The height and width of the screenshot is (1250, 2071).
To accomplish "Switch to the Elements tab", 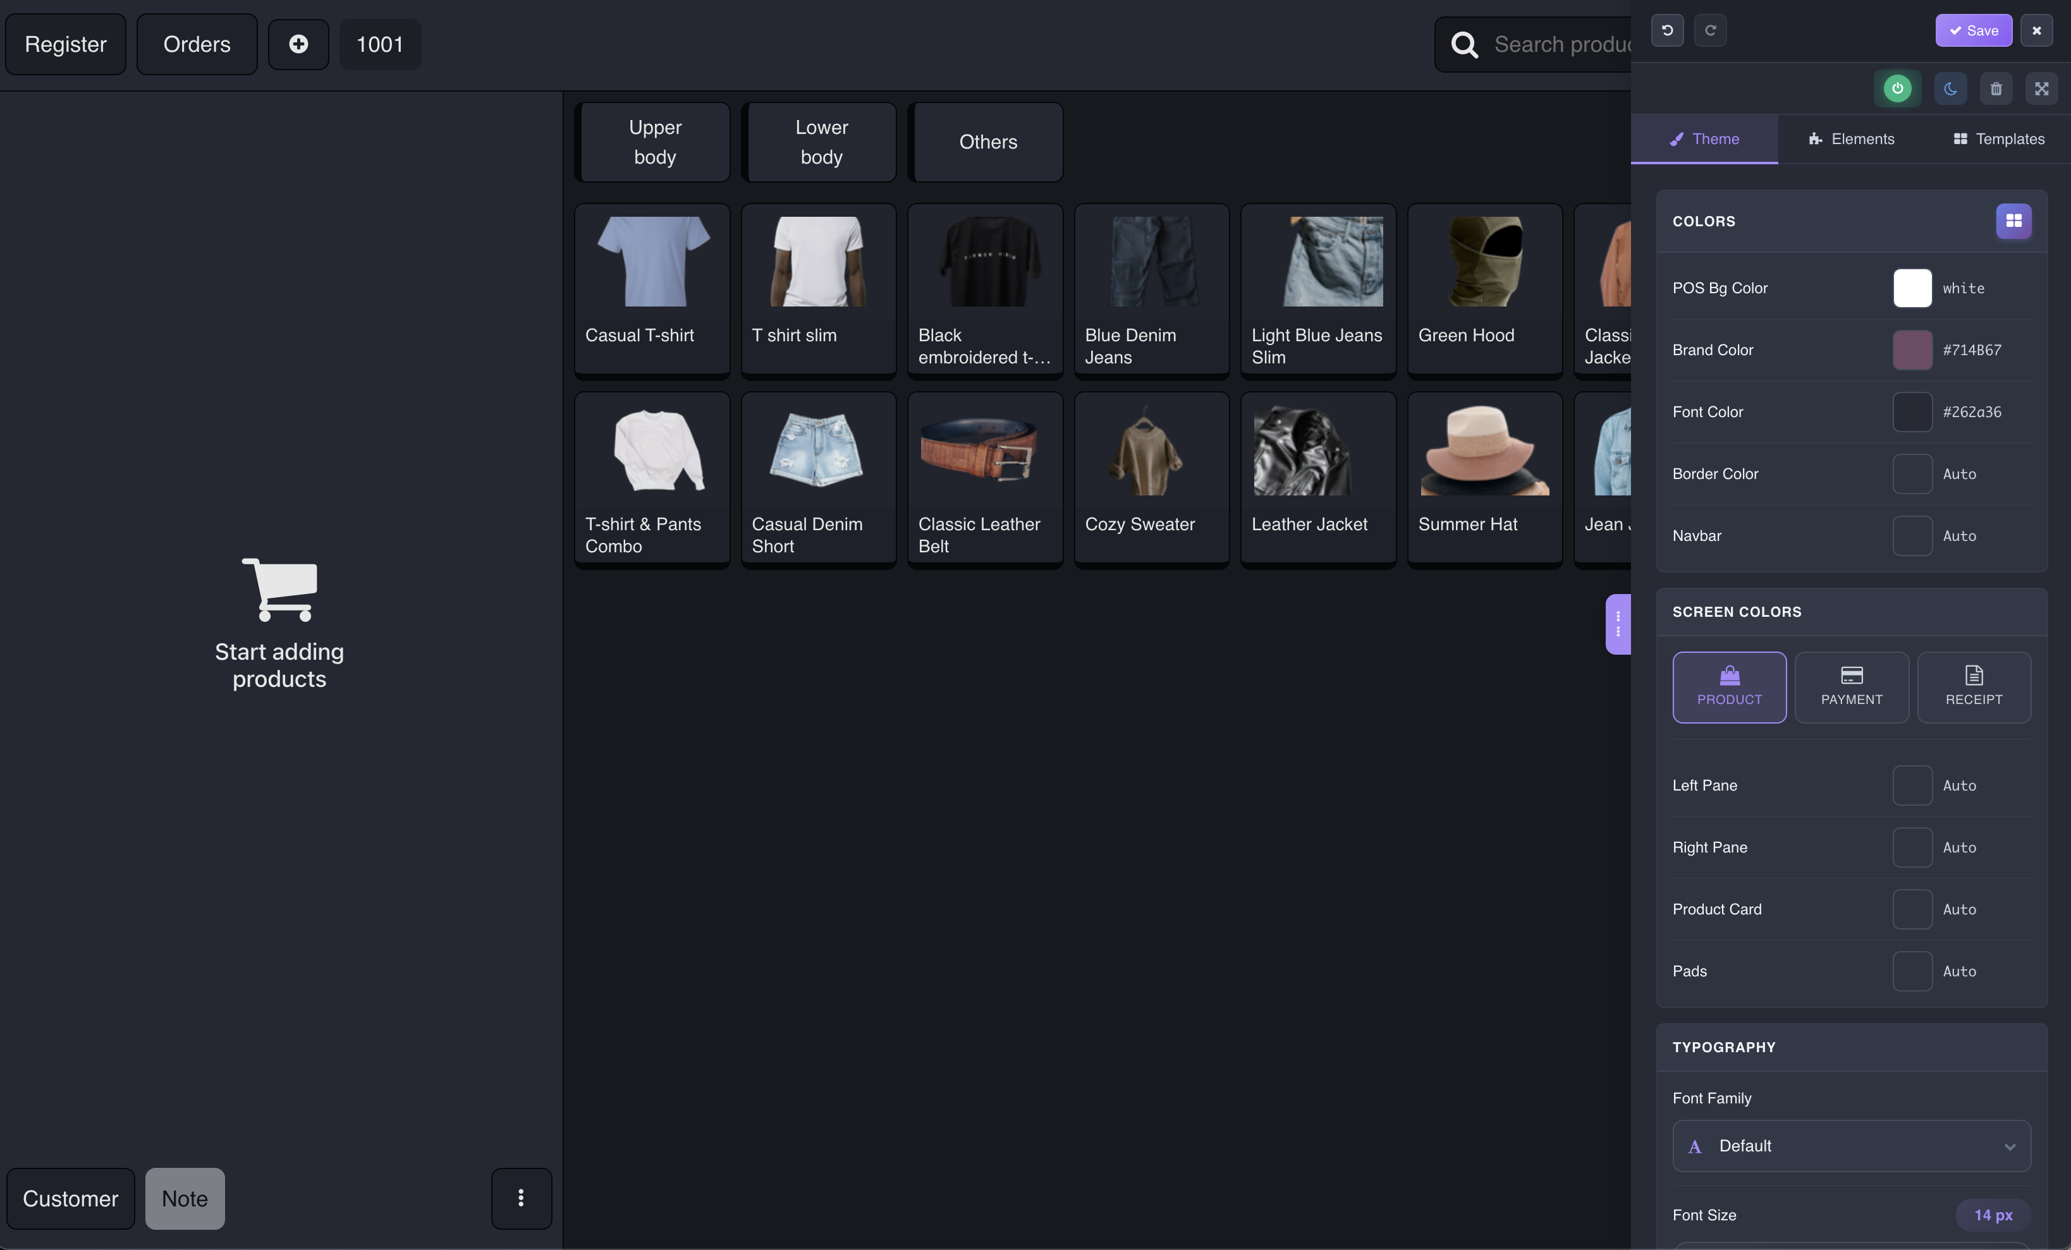I will (x=1852, y=140).
